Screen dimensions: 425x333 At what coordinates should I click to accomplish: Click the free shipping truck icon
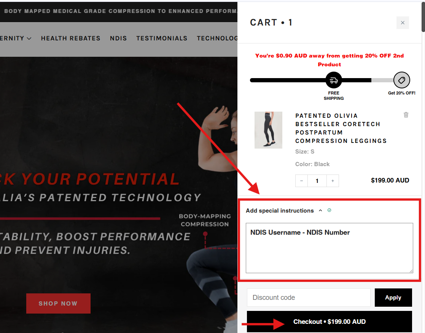coord(334,80)
